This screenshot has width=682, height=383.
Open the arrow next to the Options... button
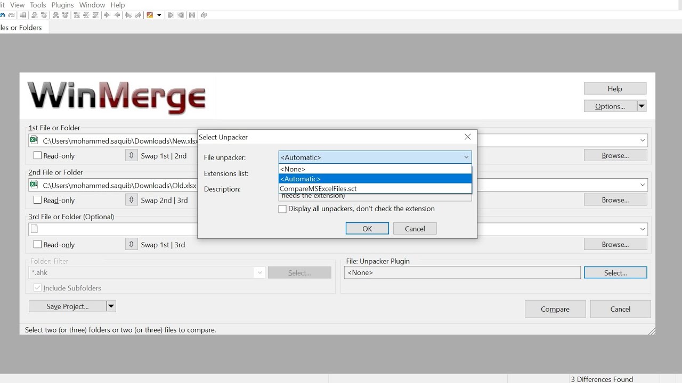click(642, 106)
